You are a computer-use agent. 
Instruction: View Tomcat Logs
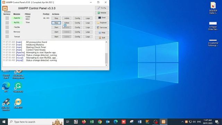[x=88, y=36]
